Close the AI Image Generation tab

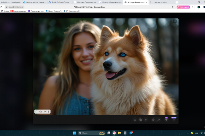[x=146, y=2]
